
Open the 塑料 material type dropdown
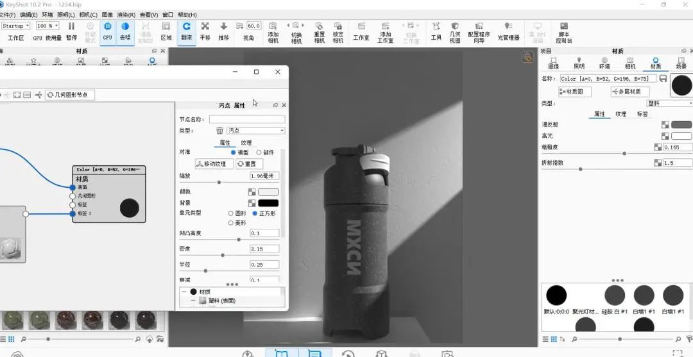[670, 103]
